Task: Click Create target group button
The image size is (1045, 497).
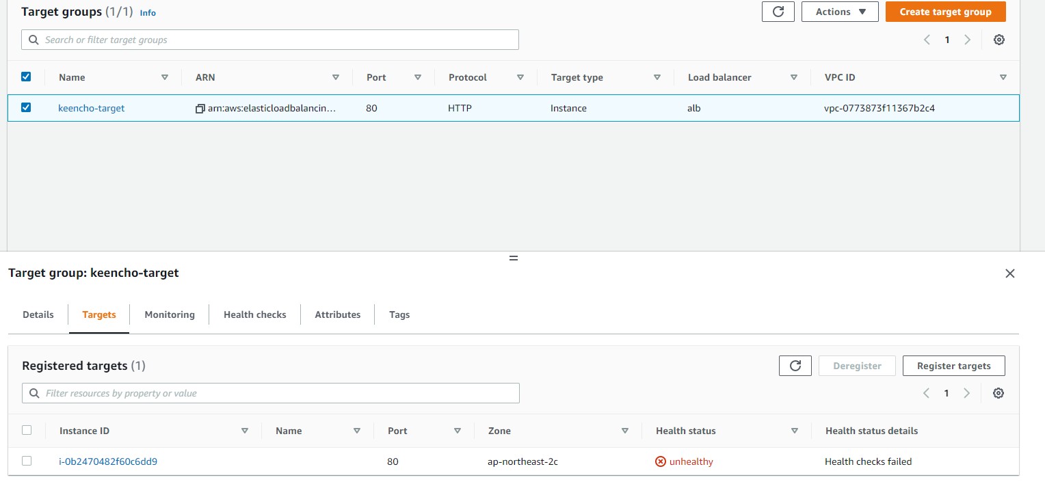Action: [x=945, y=12]
